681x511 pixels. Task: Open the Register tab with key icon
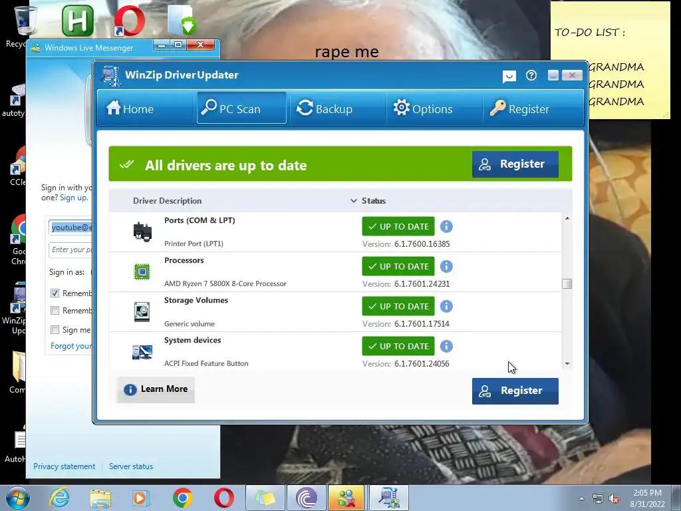[519, 108]
